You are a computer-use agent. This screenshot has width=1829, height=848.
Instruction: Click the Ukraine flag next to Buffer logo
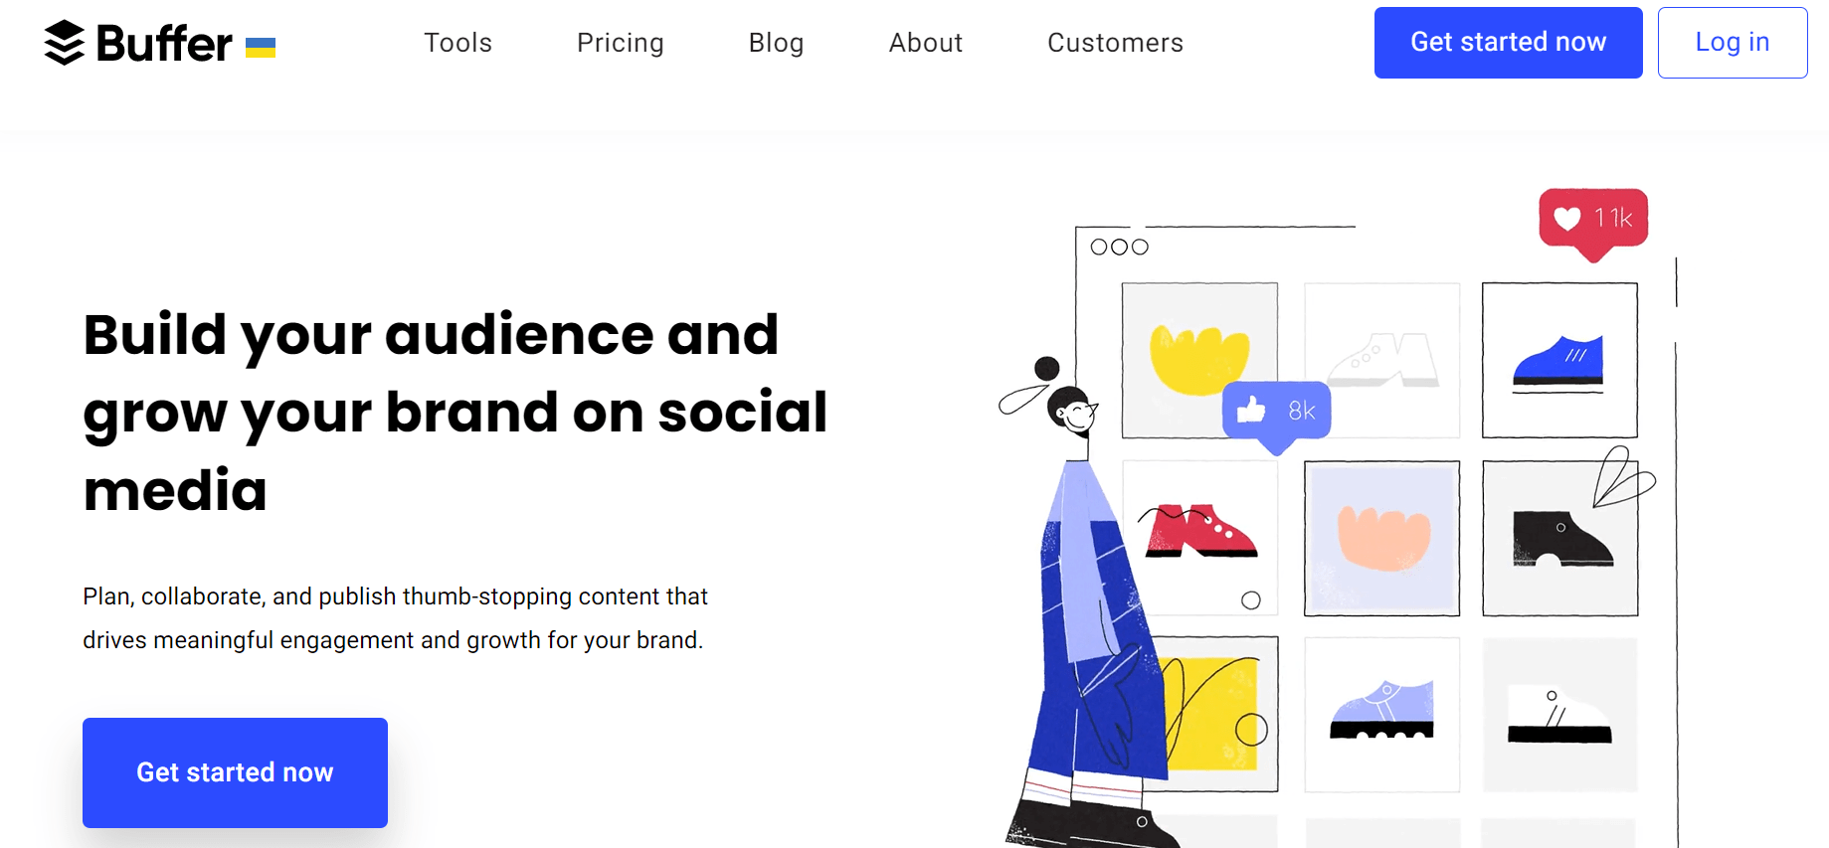(261, 44)
